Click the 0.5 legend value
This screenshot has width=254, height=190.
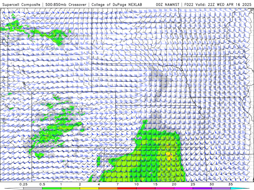click(42, 184)
